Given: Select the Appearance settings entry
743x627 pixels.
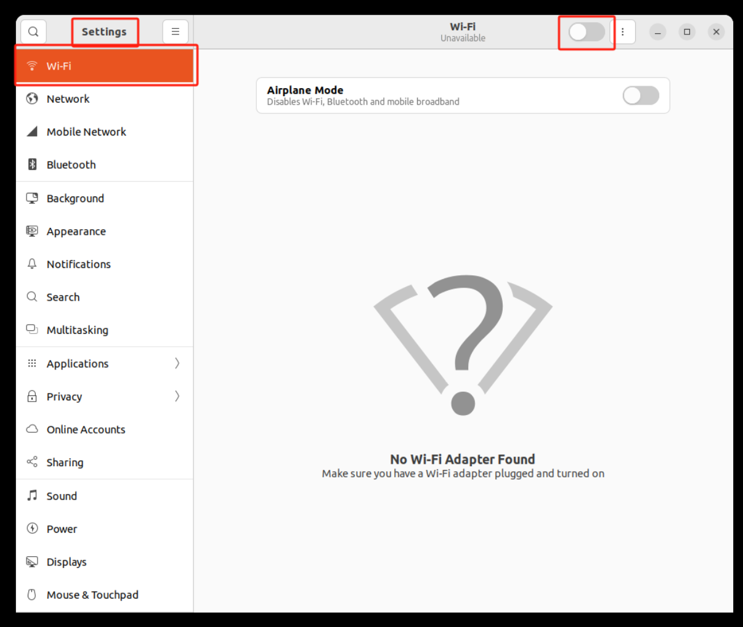Looking at the screenshot, I should [x=76, y=232].
